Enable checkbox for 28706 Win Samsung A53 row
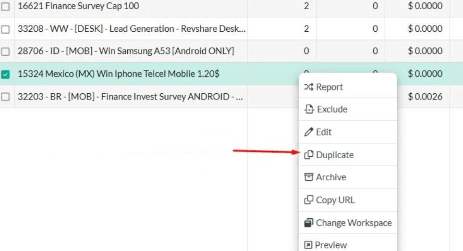The height and width of the screenshot is (251, 463). point(6,51)
